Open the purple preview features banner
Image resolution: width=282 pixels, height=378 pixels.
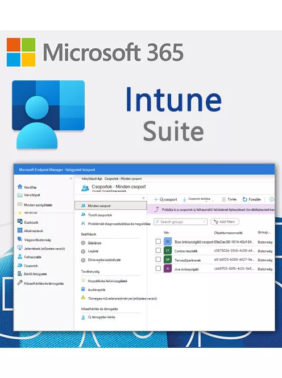(x=211, y=209)
